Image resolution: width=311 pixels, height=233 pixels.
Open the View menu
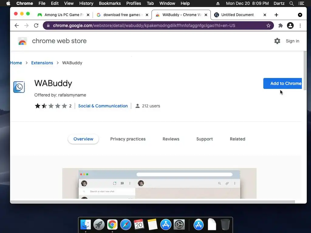pos(69,3)
